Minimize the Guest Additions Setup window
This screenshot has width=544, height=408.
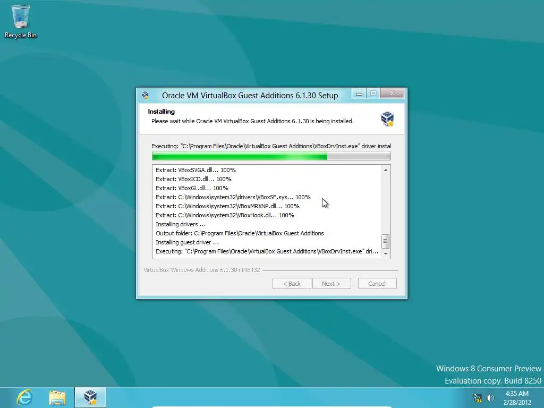click(x=359, y=93)
